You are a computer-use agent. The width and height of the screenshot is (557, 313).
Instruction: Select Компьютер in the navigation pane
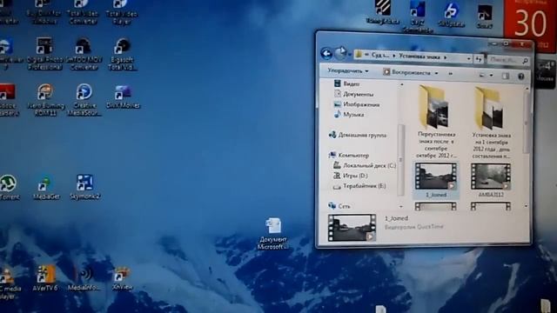(349, 155)
